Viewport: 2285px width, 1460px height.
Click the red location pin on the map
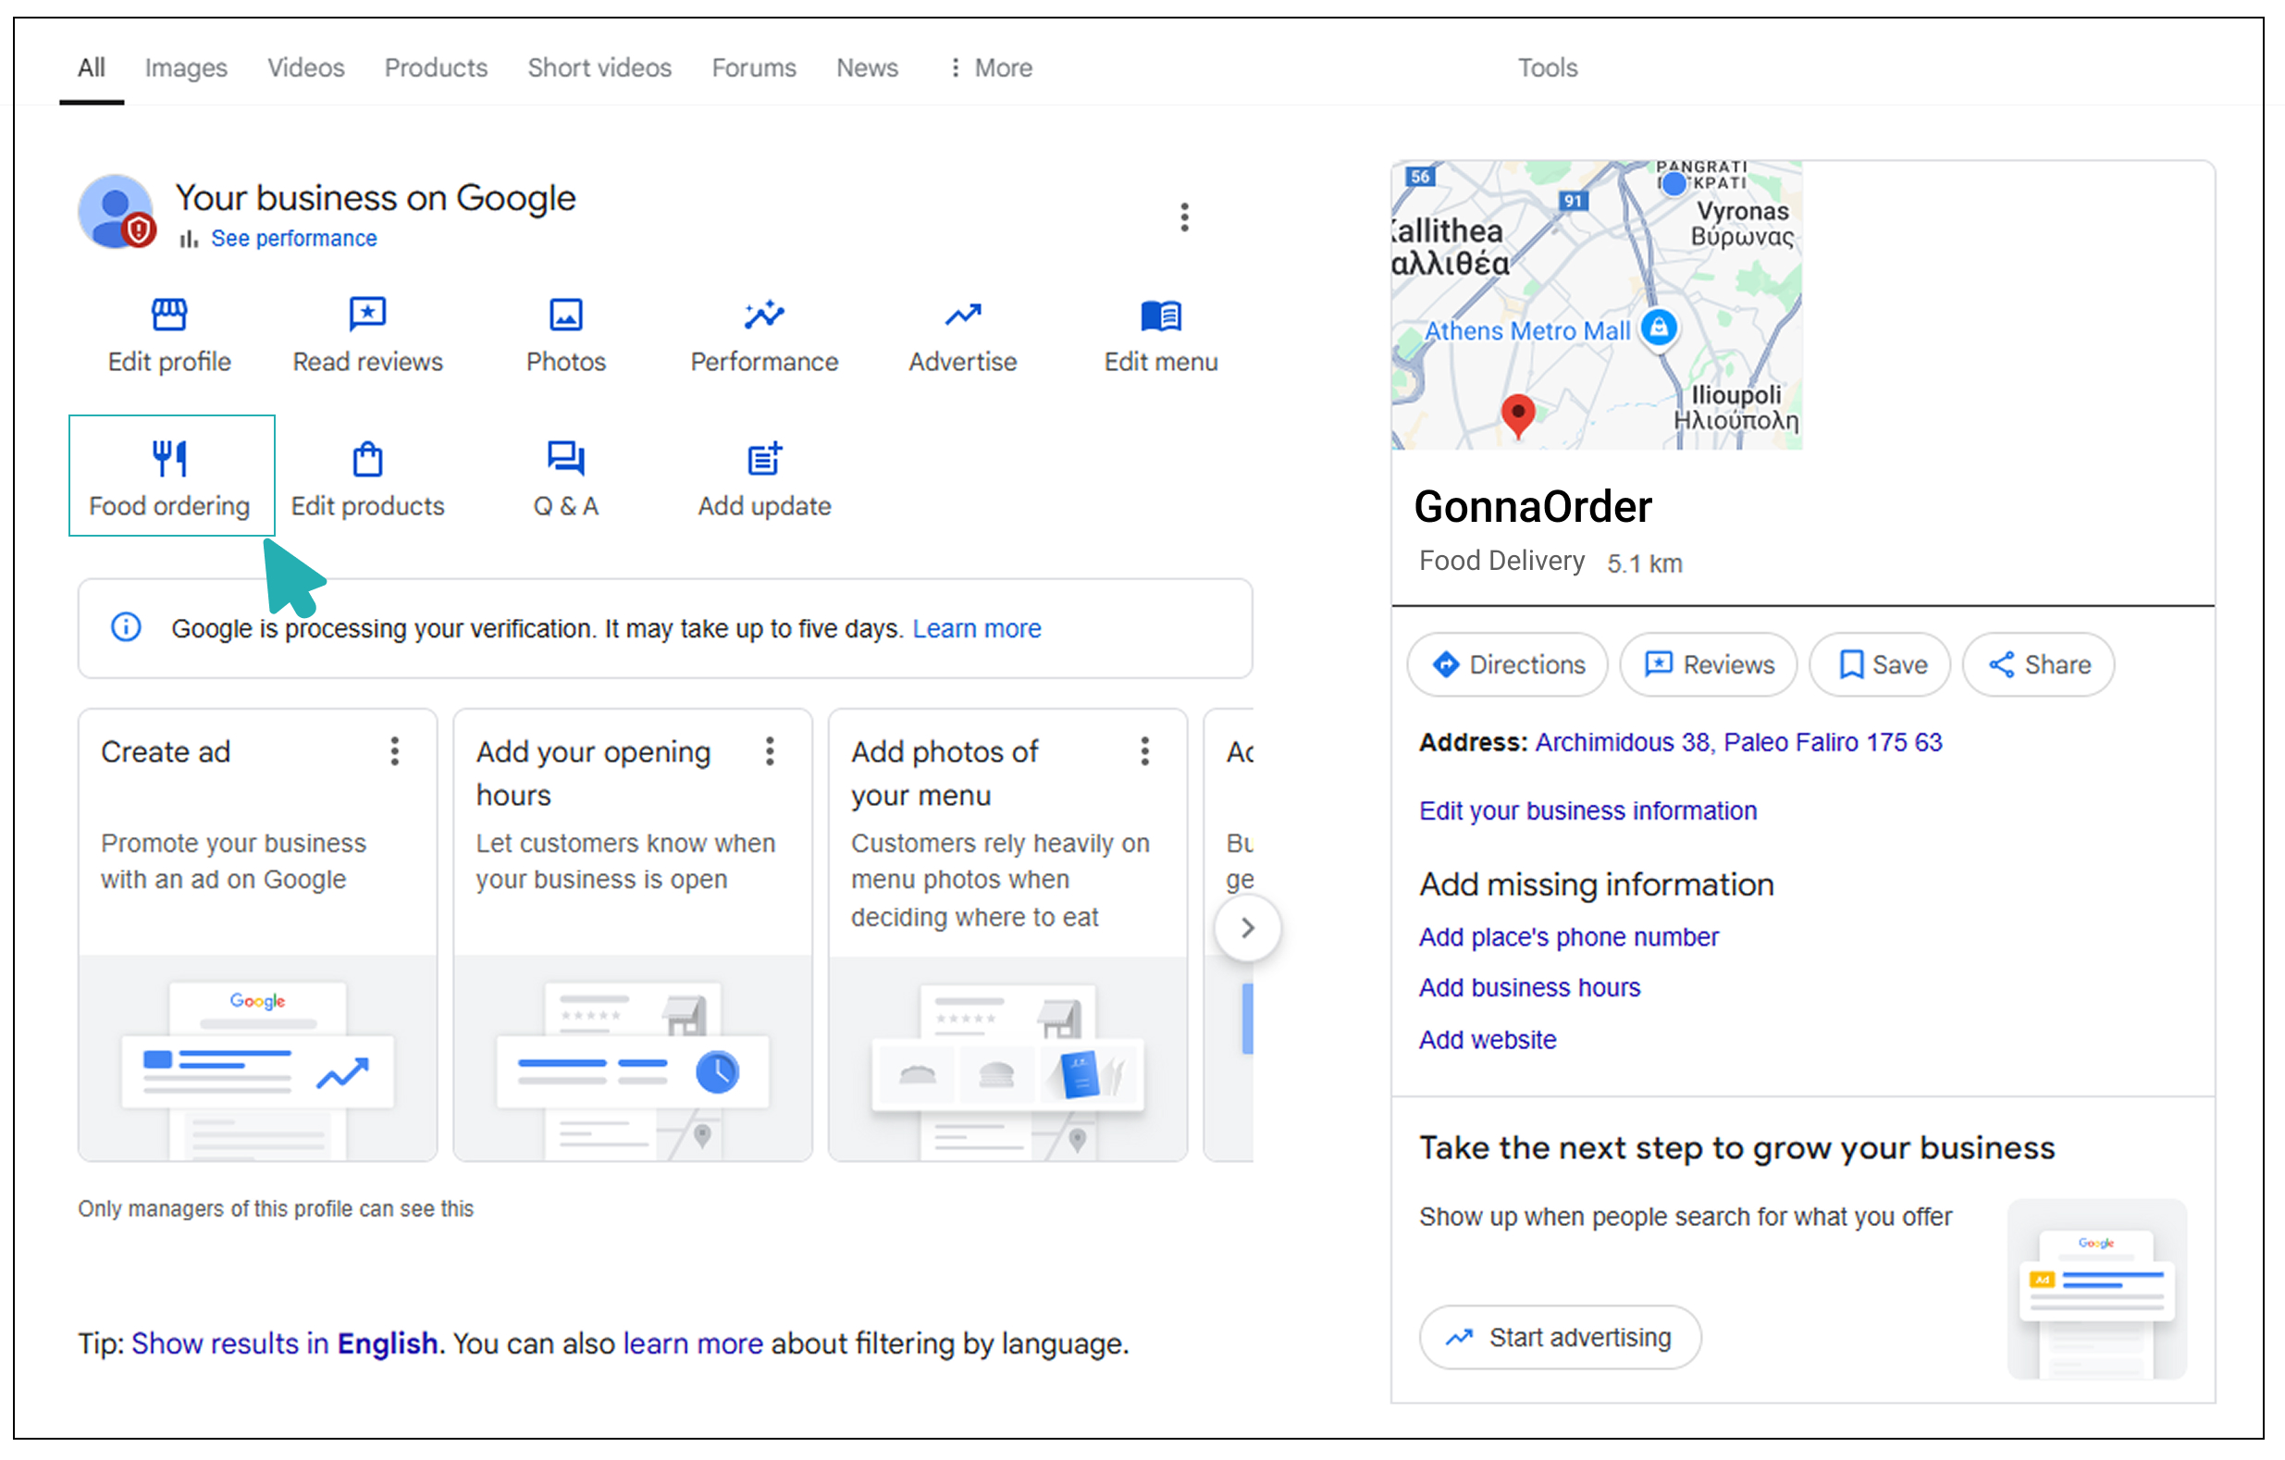(x=1518, y=414)
